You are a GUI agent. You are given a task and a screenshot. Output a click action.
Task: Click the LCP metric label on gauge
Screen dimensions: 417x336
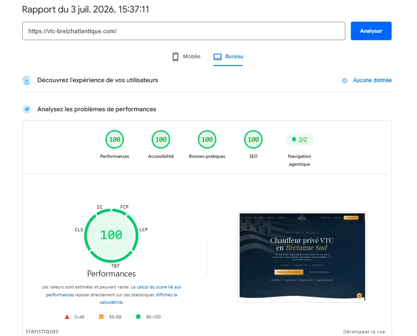(x=144, y=229)
